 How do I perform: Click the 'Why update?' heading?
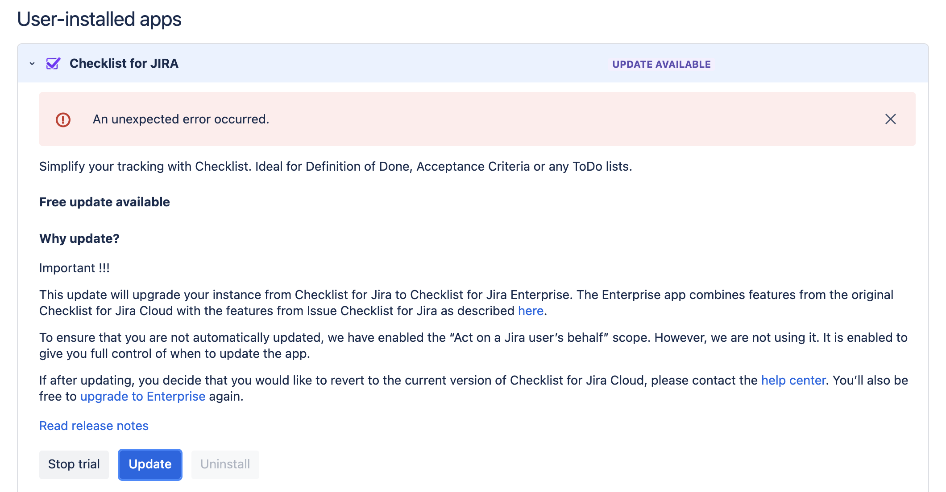coord(79,238)
